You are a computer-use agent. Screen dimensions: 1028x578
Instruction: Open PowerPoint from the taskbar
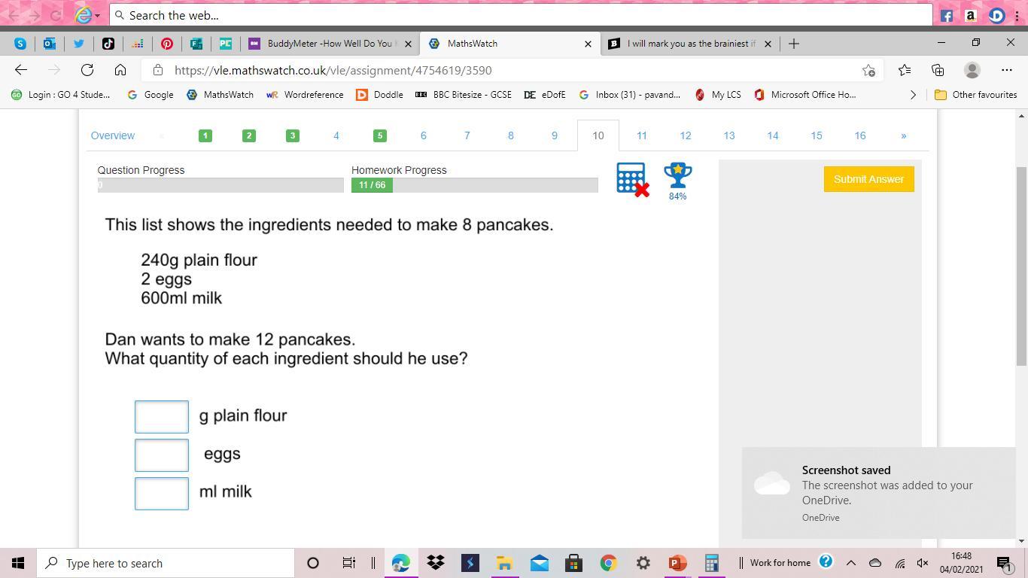click(x=678, y=563)
